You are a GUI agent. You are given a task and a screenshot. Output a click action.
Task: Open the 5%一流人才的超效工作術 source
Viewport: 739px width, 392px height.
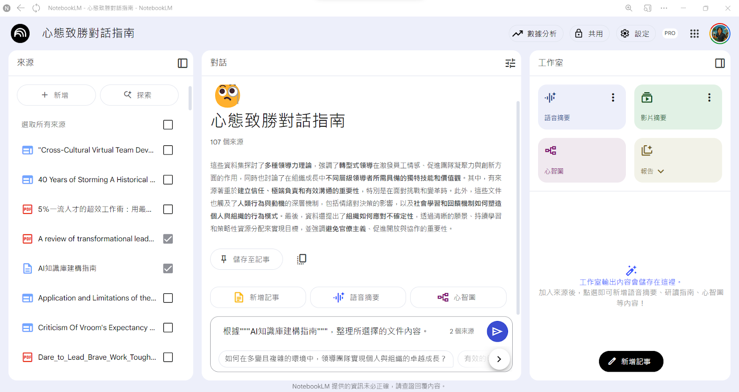click(95, 209)
